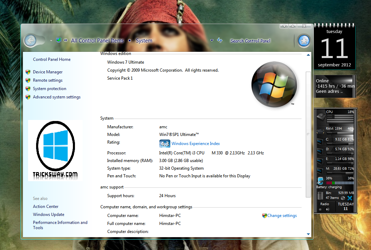This screenshot has width=371, height=250.
Task: Go back with the round back arrow button
Action: [x=31, y=41]
